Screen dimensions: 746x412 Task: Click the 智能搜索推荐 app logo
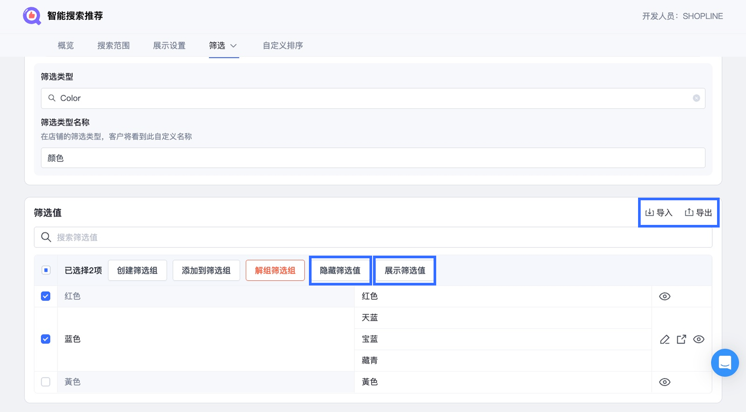click(31, 16)
